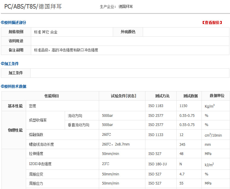Select the 密度 property row

[x=33, y=106]
